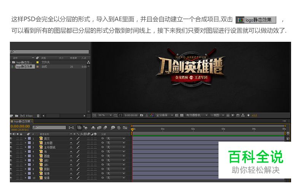Viewport: 304px width, 188px height.
Task: Click the interpret footage icon in project panel
Action: [x=11, y=116]
